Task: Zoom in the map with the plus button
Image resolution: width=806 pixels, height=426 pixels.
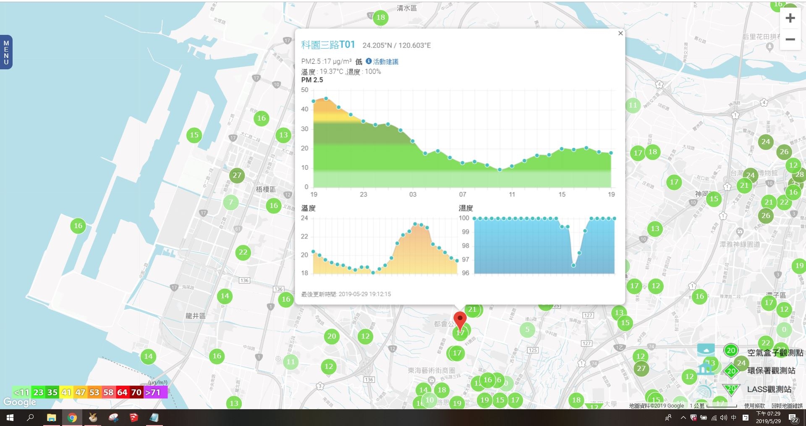Action: coord(790,18)
